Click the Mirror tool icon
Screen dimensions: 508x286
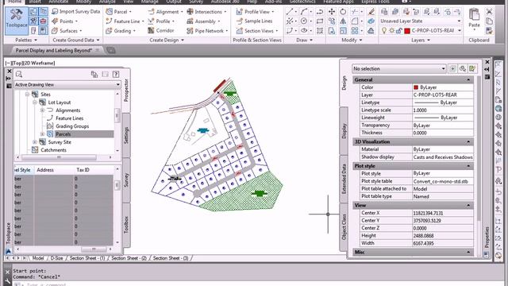click(x=343, y=21)
